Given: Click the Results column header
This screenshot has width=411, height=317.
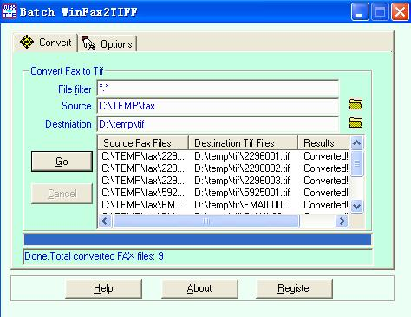Looking at the screenshot, I should [x=323, y=143].
